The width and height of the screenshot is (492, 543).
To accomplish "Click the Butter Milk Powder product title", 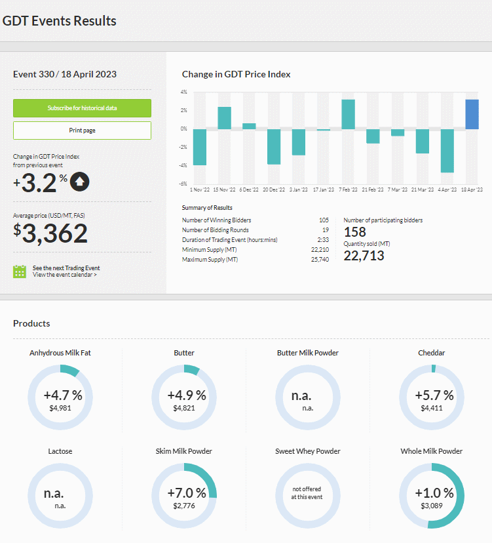I will tap(308, 353).
